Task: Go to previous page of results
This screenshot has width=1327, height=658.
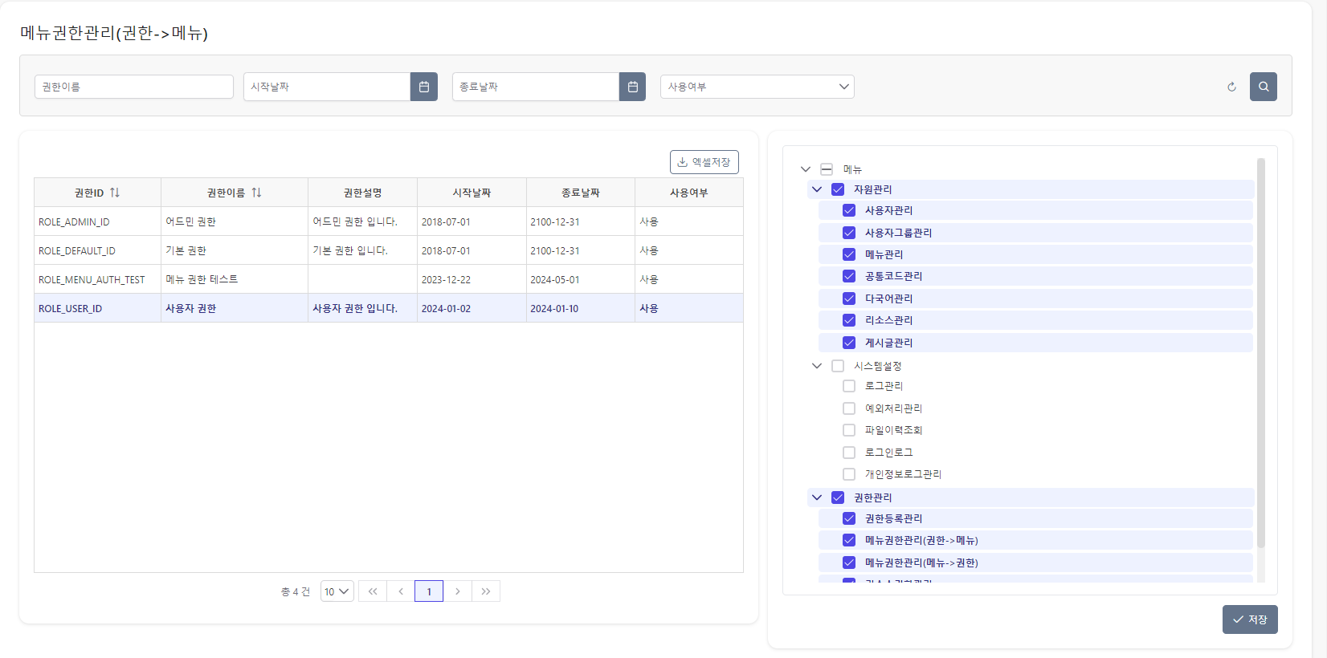Action: [x=401, y=591]
